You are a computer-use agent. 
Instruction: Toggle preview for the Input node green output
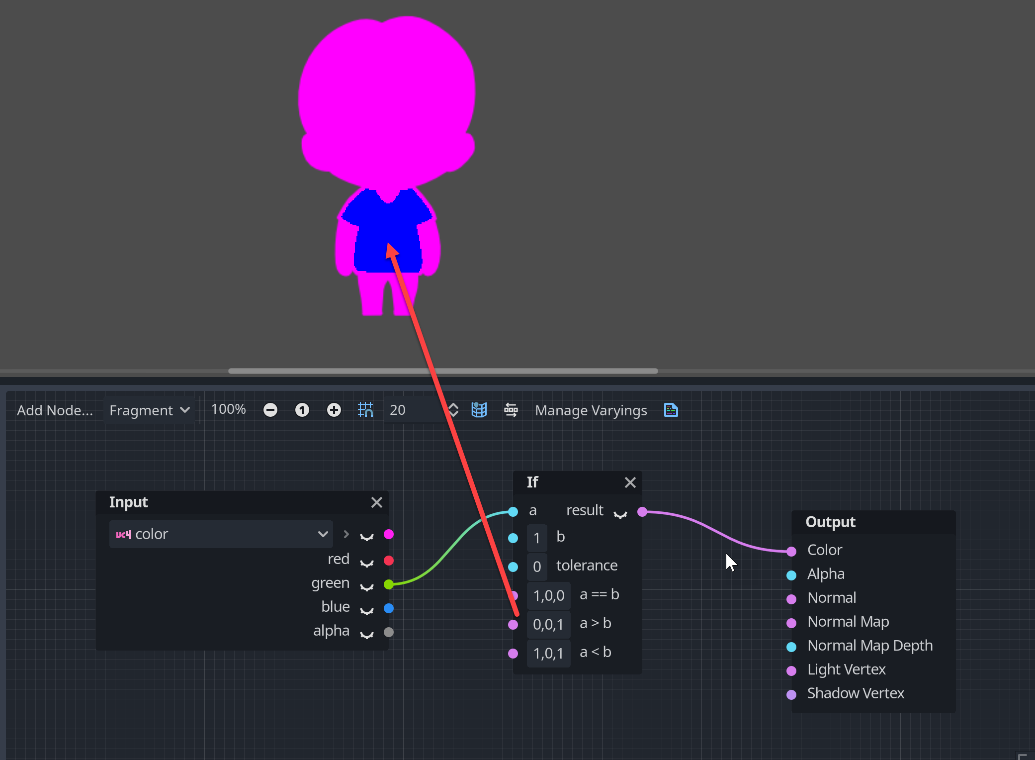(367, 586)
